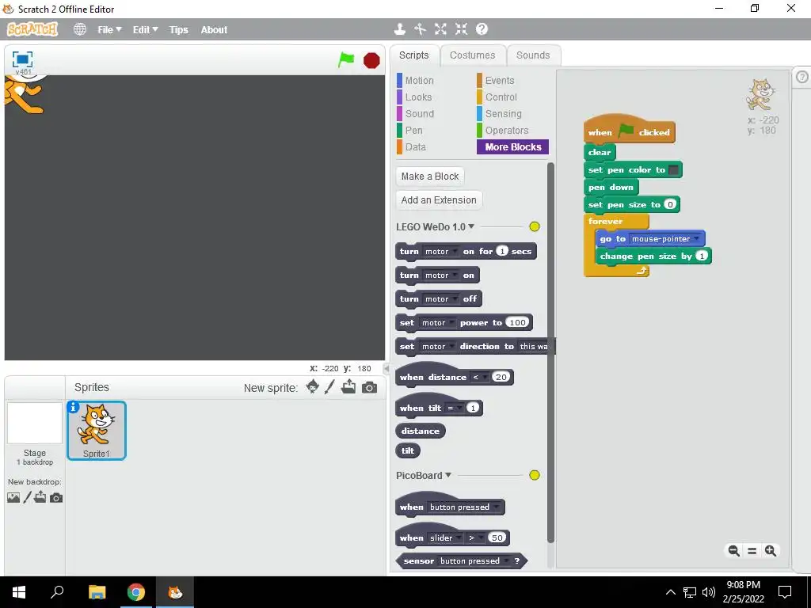Image resolution: width=811 pixels, height=608 pixels.
Task: Click the change pen size by value
Action: point(702,256)
